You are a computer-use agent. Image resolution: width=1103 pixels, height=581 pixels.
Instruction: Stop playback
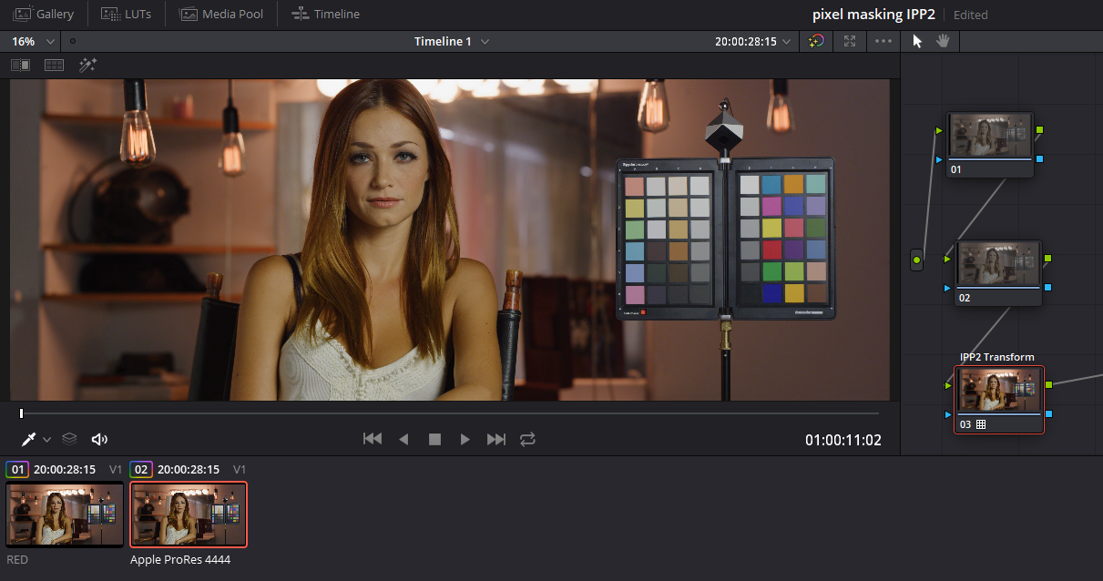point(434,439)
